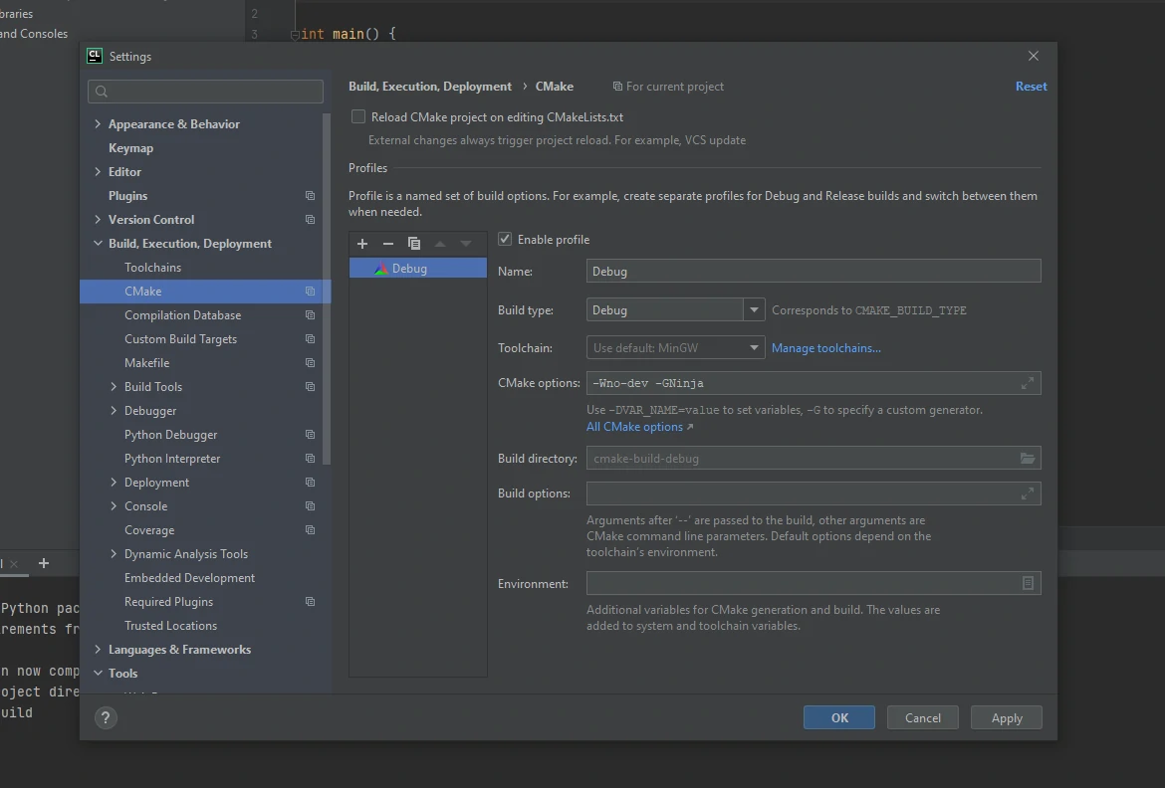Focus the settings search field
This screenshot has width=1165, height=788.
click(x=205, y=92)
